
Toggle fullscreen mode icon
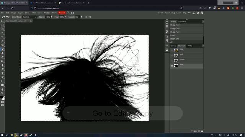72,13
